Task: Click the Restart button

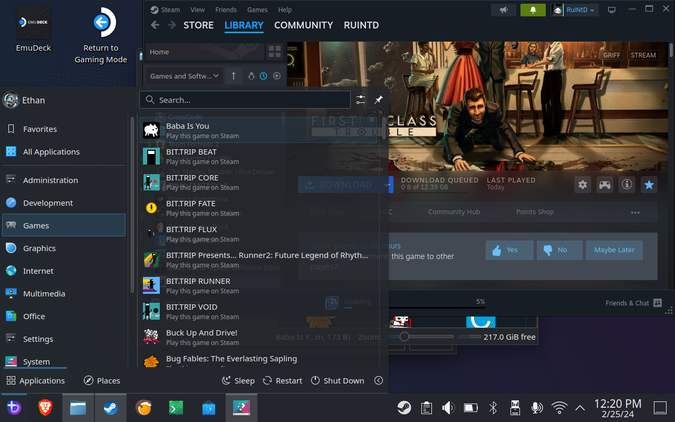Action: pos(283,380)
